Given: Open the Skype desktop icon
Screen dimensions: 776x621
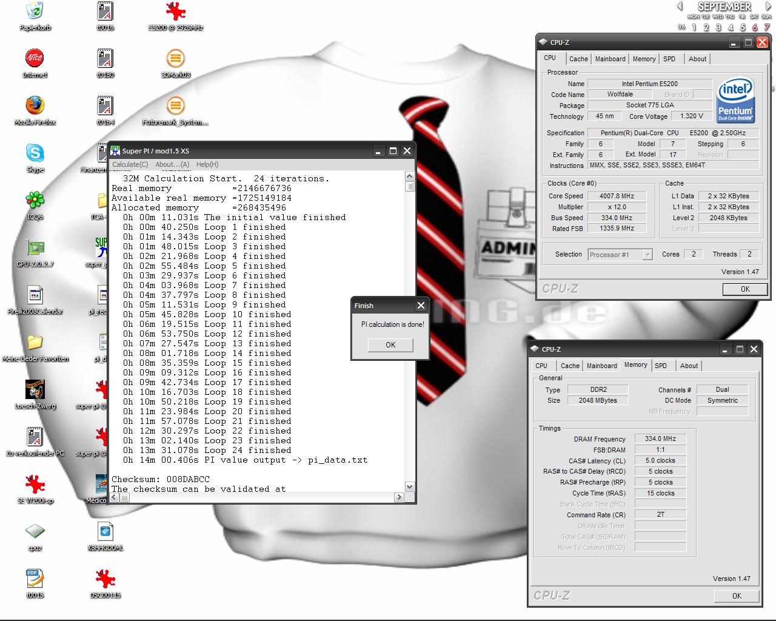Looking at the screenshot, I should (35, 153).
